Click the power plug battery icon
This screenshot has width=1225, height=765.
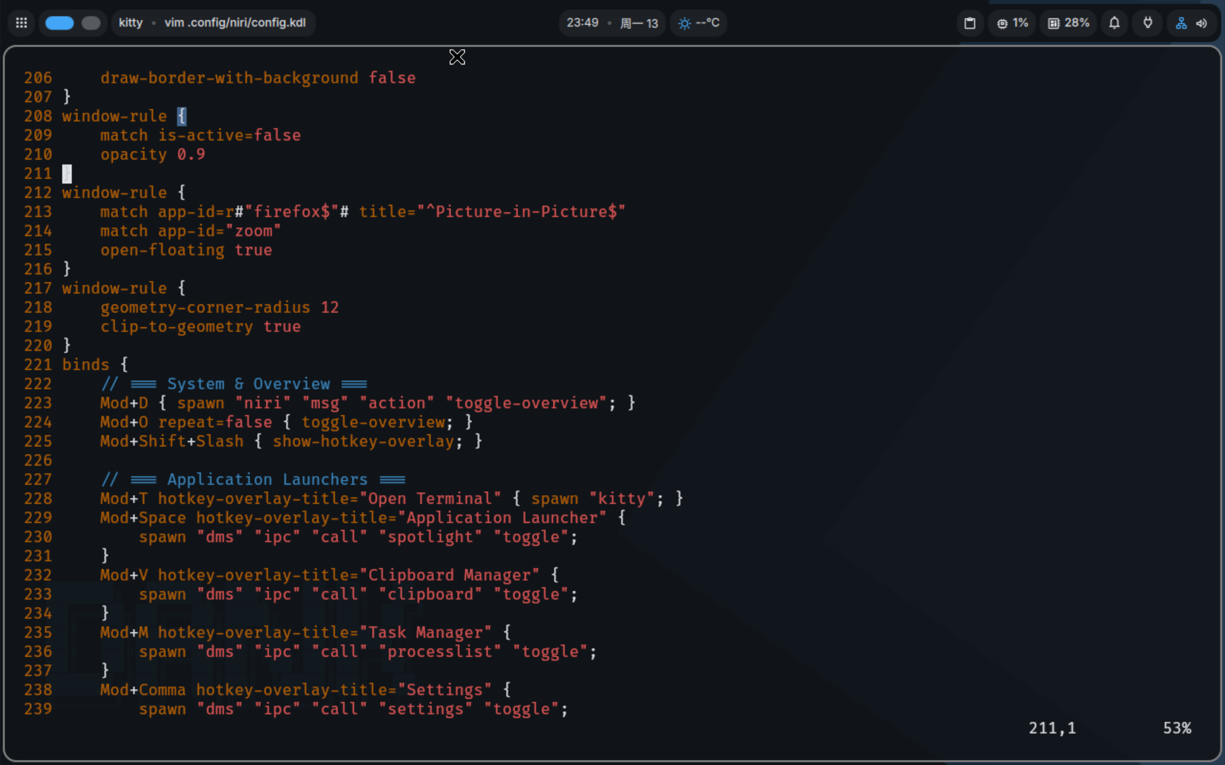[1148, 23]
